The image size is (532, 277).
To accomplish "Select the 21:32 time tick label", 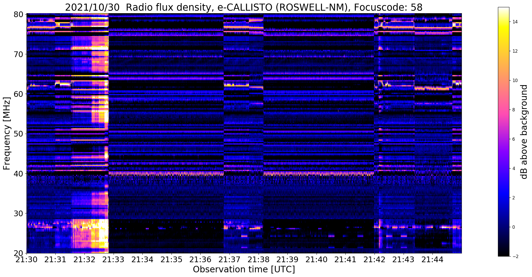I will pyautogui.click(x=84, y=259).
